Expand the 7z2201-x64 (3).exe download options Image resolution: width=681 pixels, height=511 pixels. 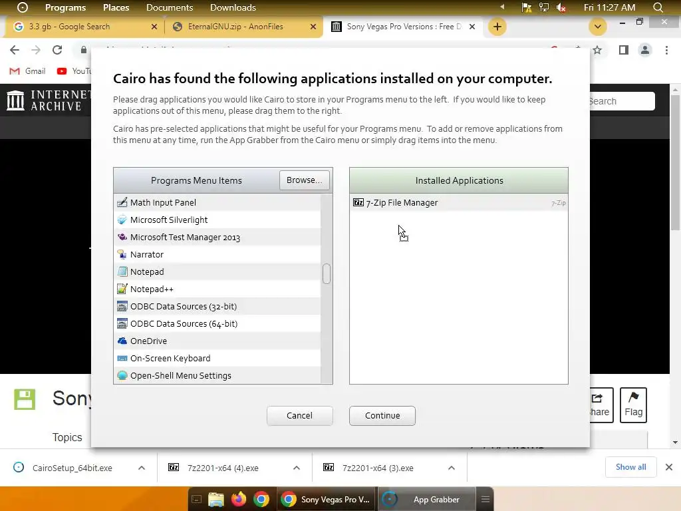tap(452, 468)
